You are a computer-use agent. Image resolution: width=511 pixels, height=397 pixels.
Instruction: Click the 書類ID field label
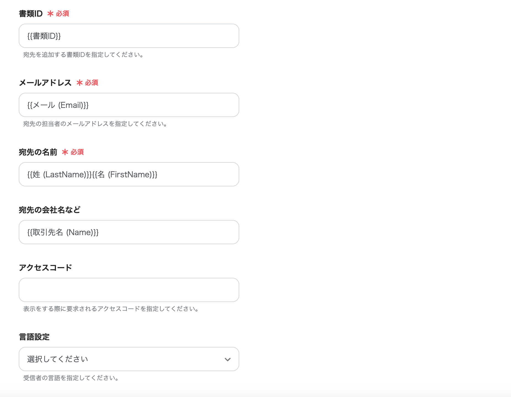click(x=31, y=13)
